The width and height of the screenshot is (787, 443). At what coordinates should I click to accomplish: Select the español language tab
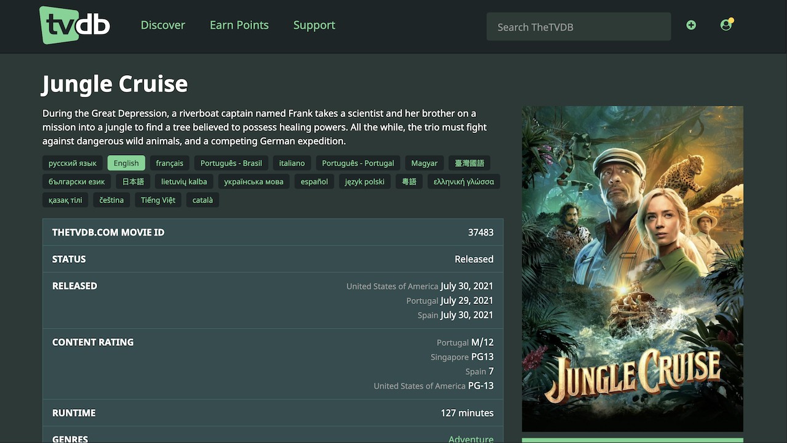click(314, 182)
